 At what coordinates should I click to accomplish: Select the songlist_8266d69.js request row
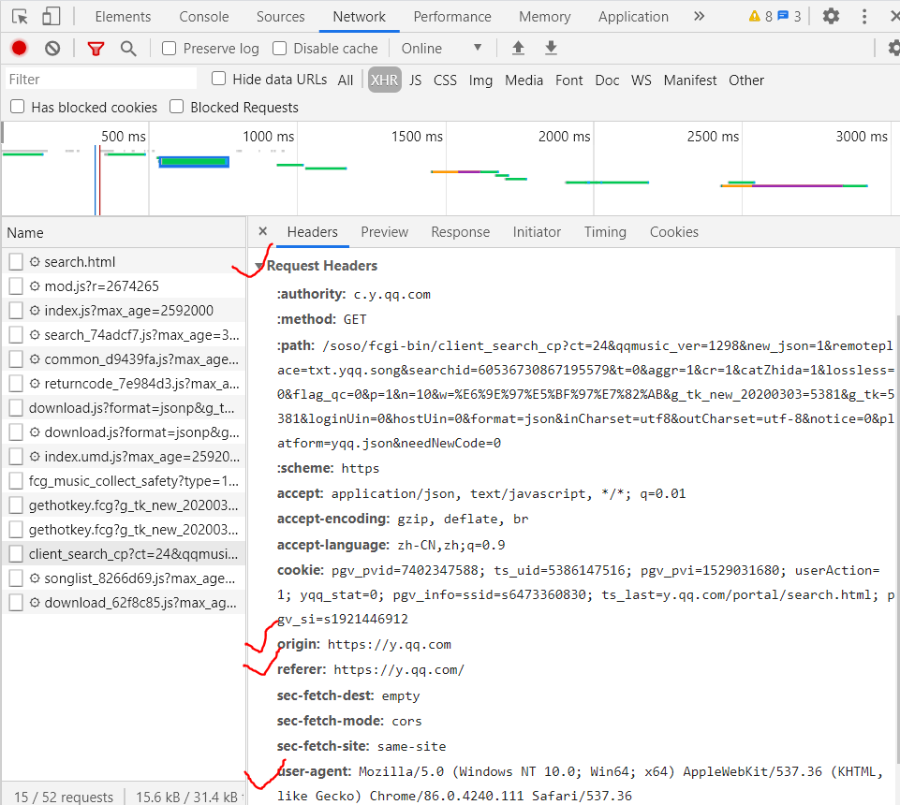click(124, 578)
